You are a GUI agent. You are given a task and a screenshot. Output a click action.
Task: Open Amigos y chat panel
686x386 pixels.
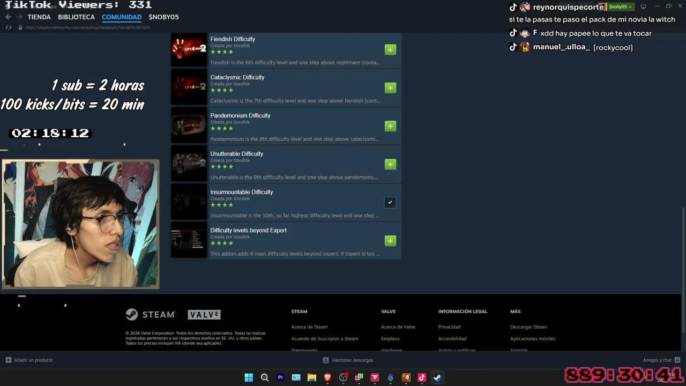pyautogui.click(x=661, y=360)
